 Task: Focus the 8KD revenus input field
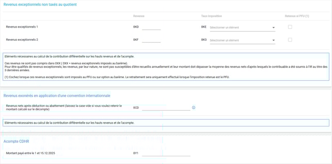[151, 27]
